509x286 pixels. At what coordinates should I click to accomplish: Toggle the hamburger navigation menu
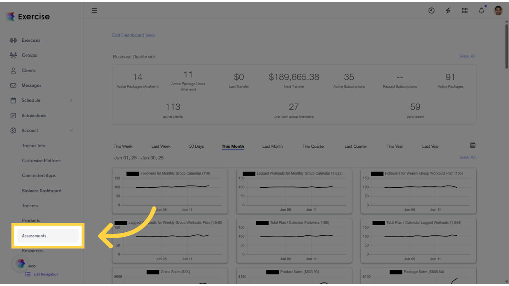pos(94,10)
